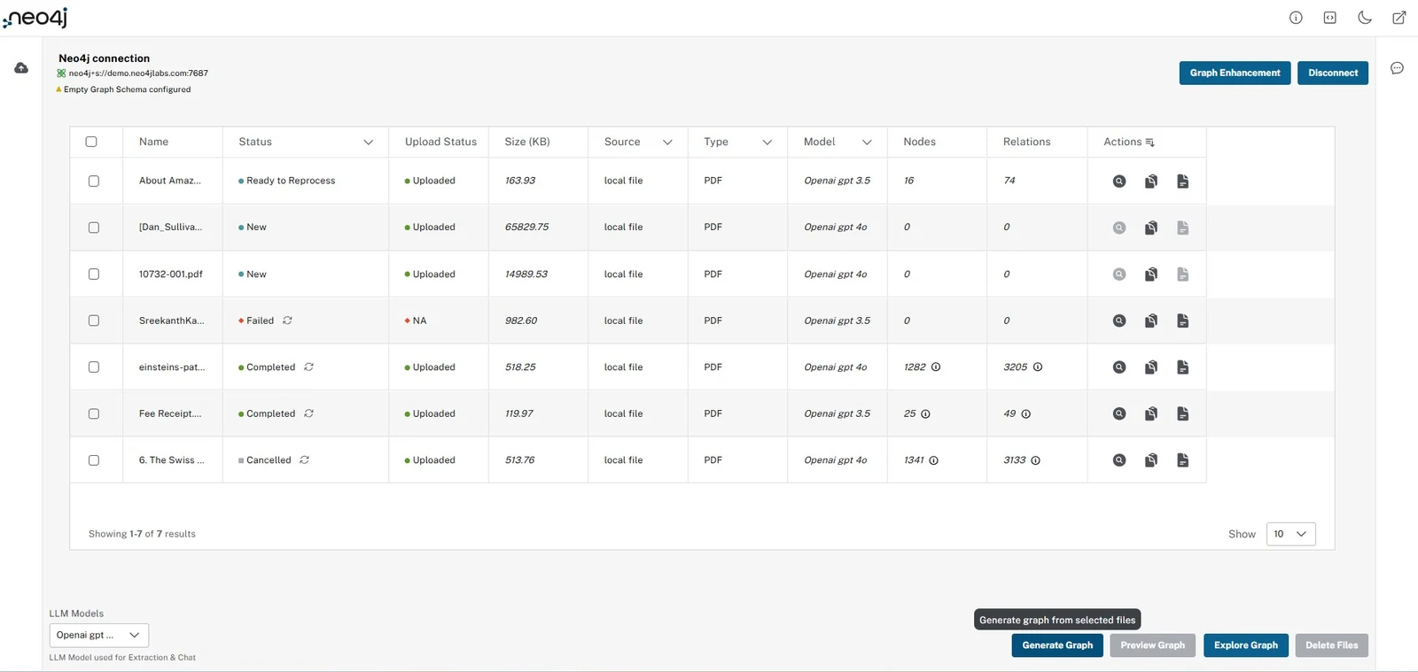Show relations info for 3205 relations
The height and width of the screenshot is (672, 1418).
coord(1038,367)
